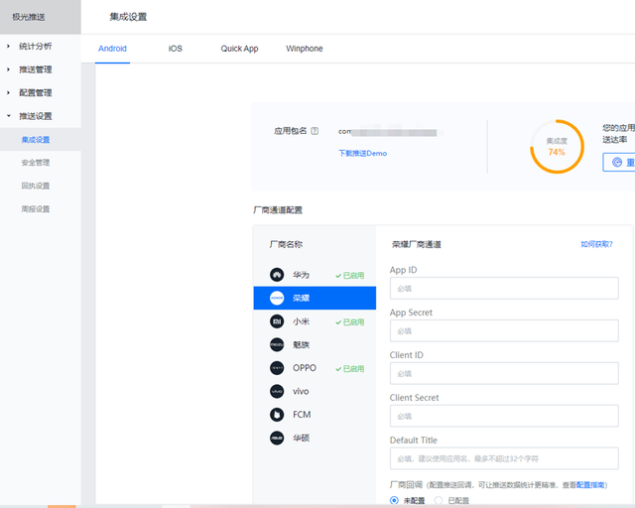
Task: Expand the 配置管理 sidebar section
Action: (36, 93)
